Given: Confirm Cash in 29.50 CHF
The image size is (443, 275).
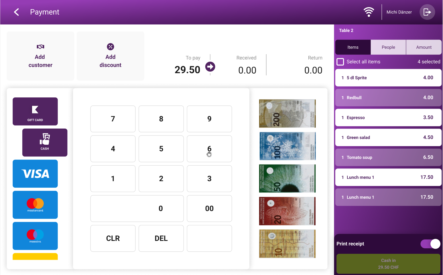Looking at the screenshot, I should pyautogui.click(x=388, y=264).
